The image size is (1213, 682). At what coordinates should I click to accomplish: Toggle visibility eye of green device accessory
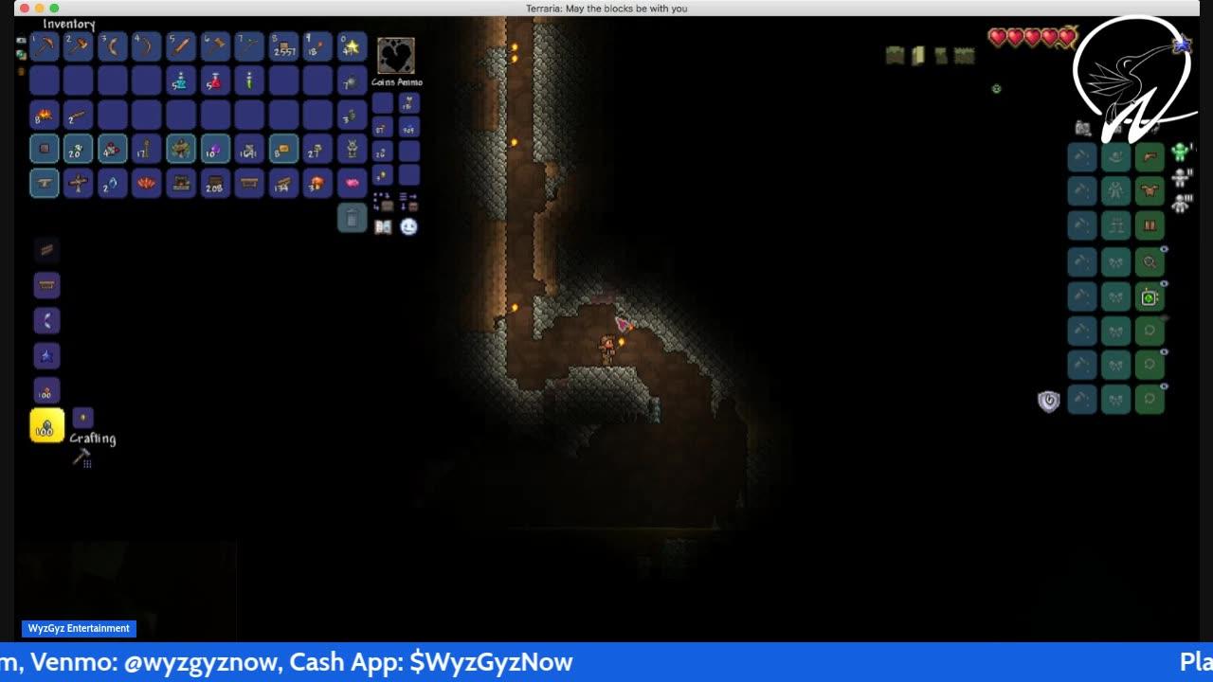tap(1165, 283)
